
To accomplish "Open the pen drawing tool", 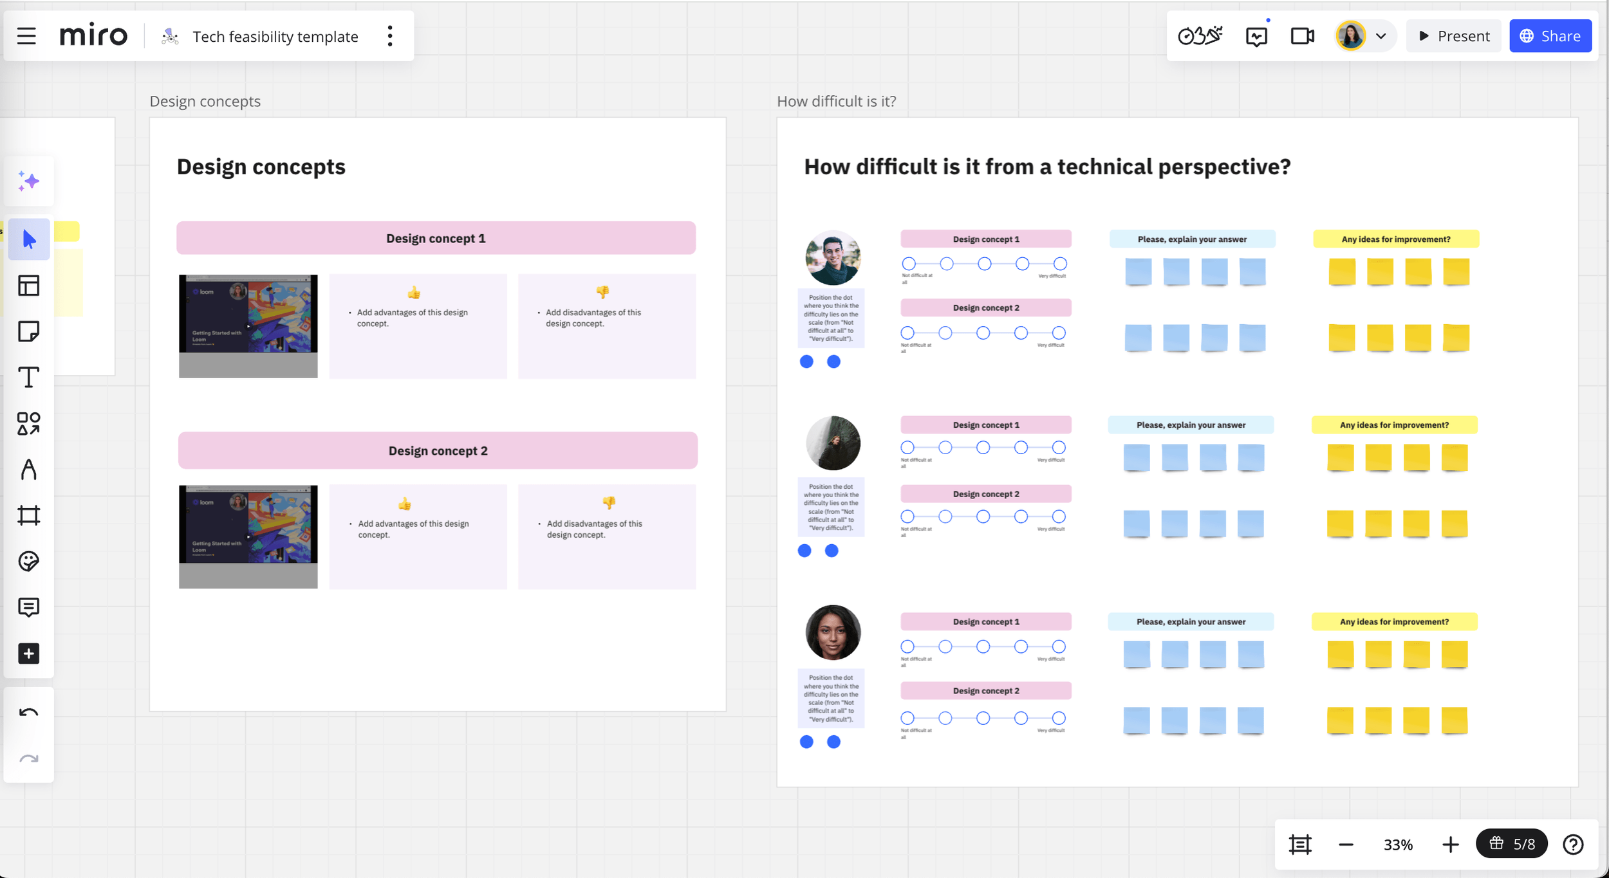I will pyautogui.click(x=28, y=470).
